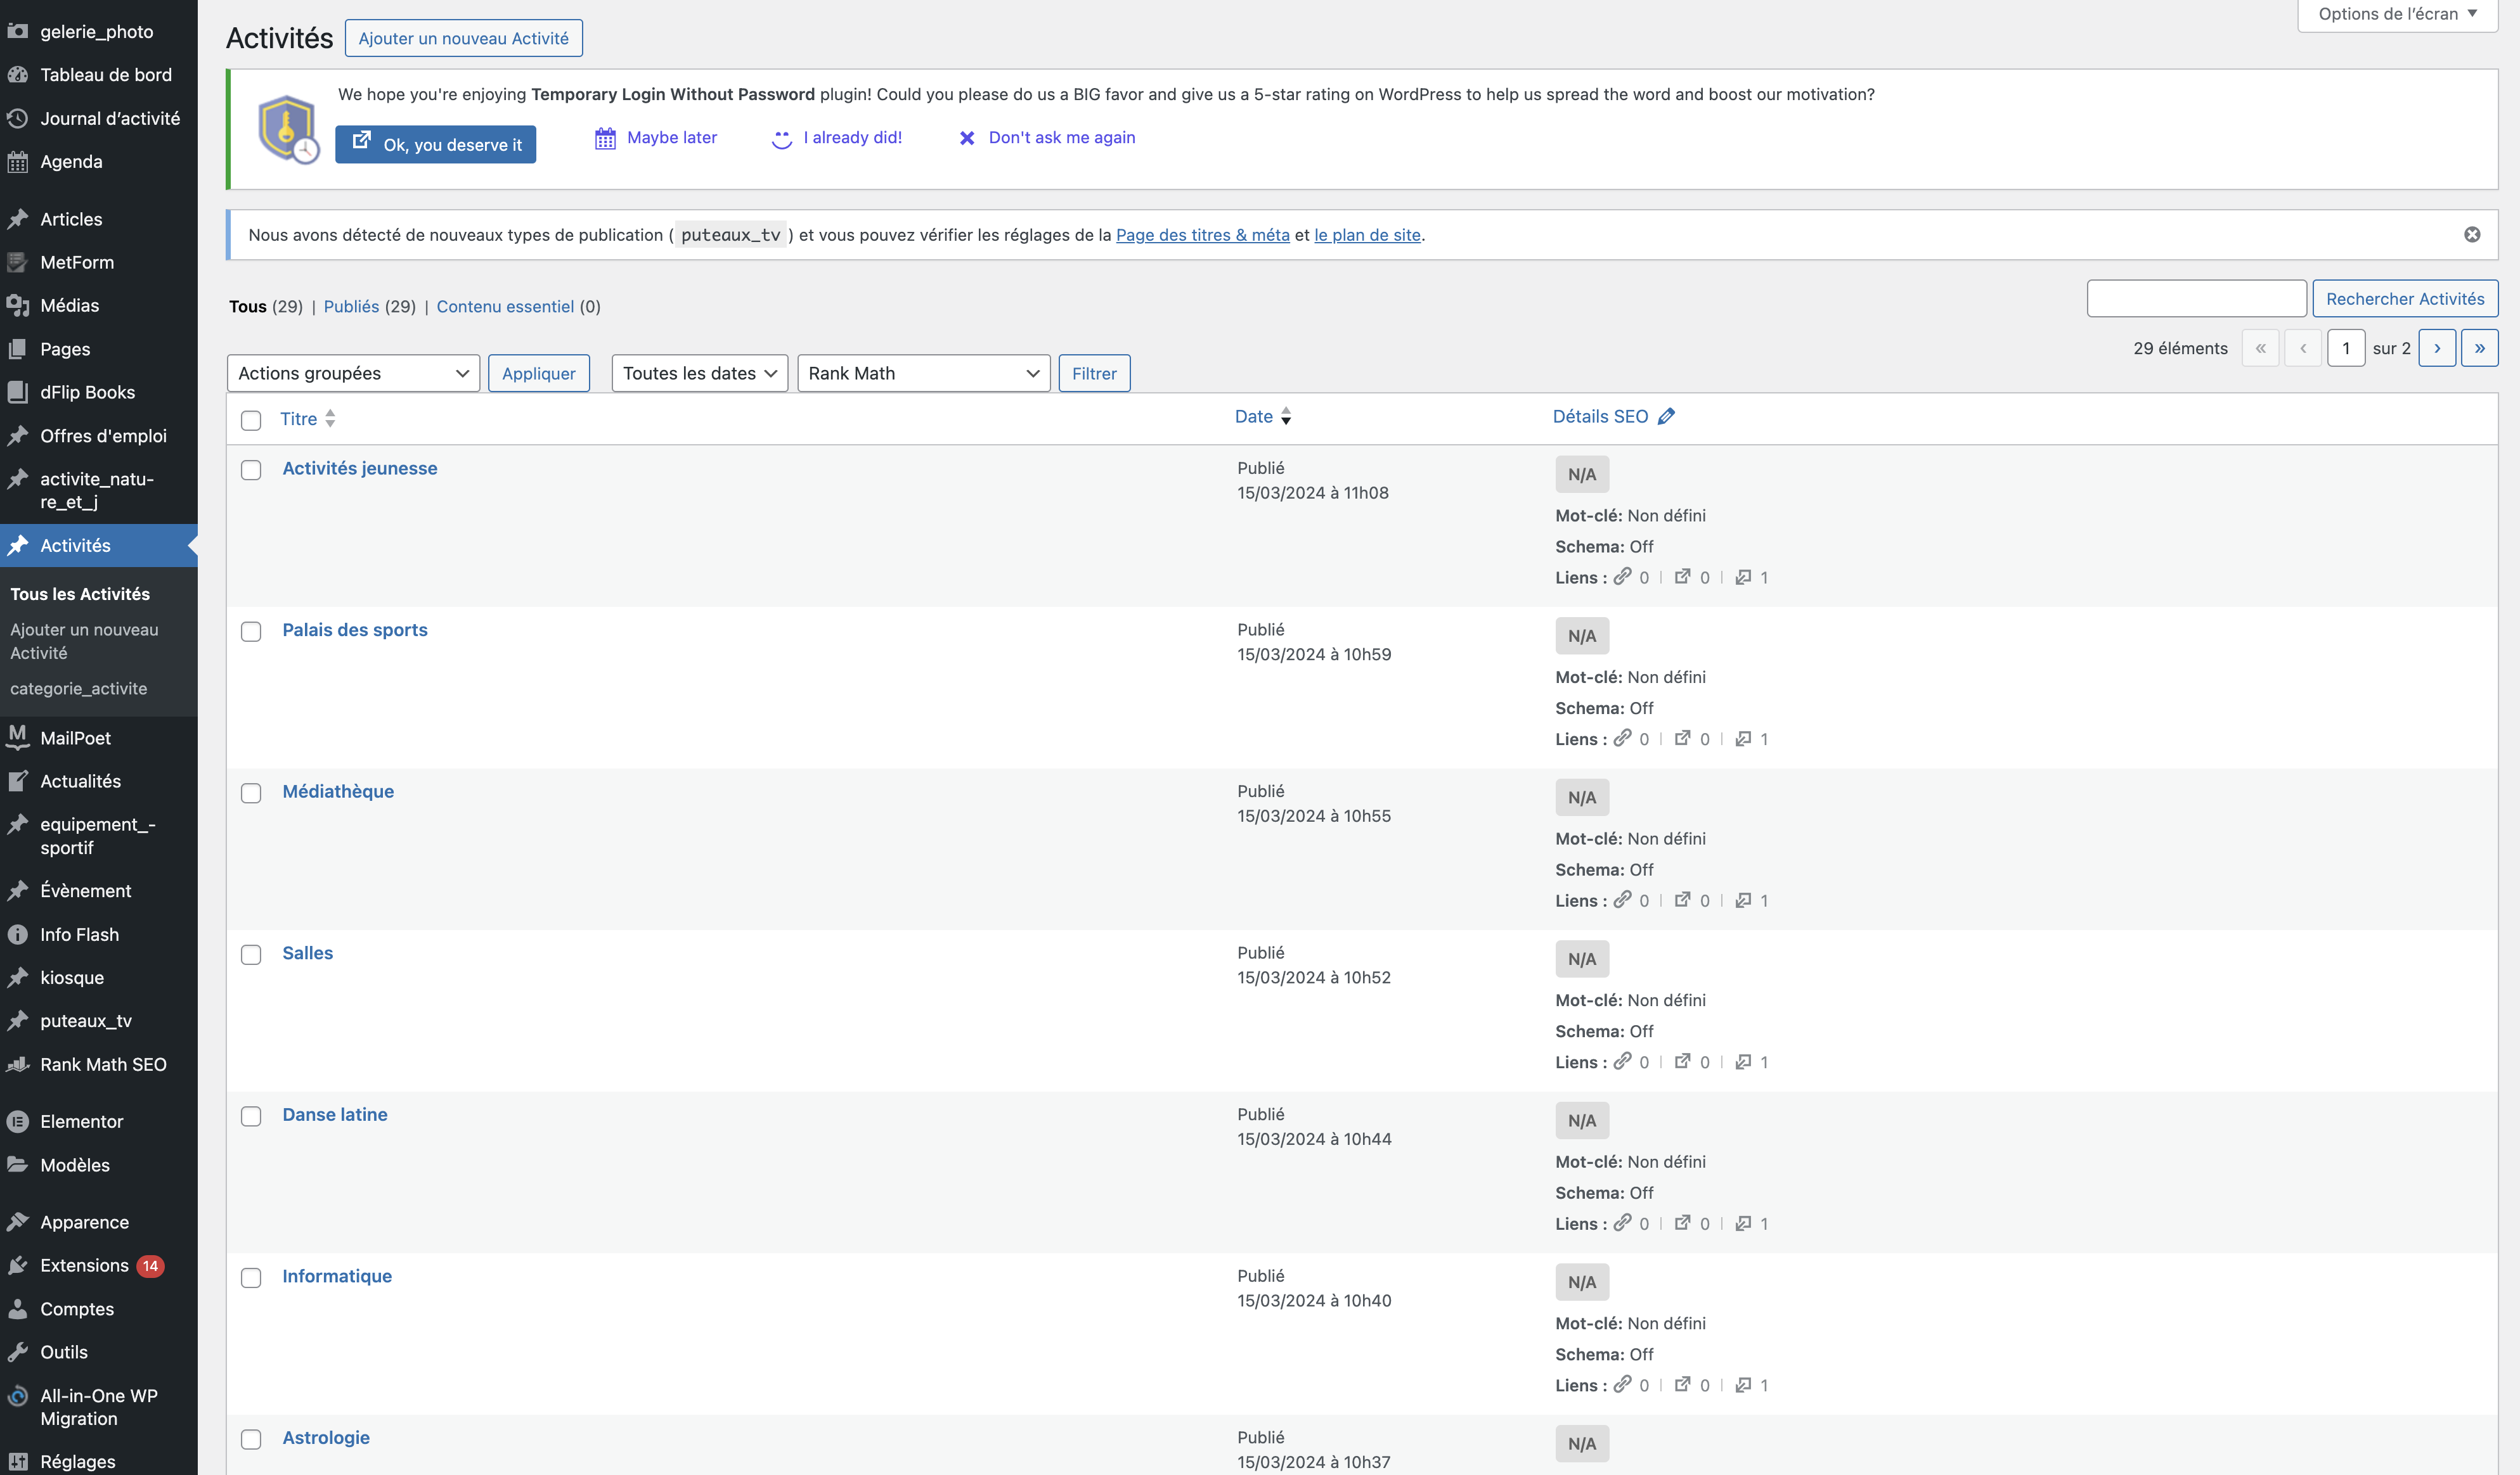Click the Rank Math SEO chart icon in the sidebar
The image size is (2520, 1475).
pos(18,1064)
